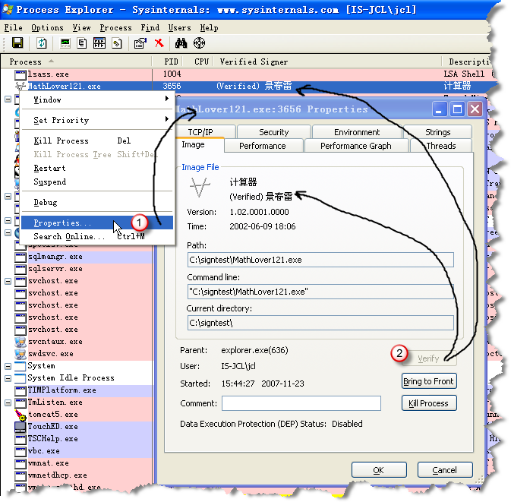Choose Properties... in context menu
The height and width of the screenshot is (502, 511).
[96, 223]
